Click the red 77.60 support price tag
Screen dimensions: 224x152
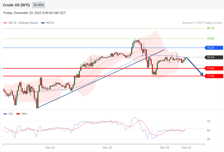[x=214, y=68]
